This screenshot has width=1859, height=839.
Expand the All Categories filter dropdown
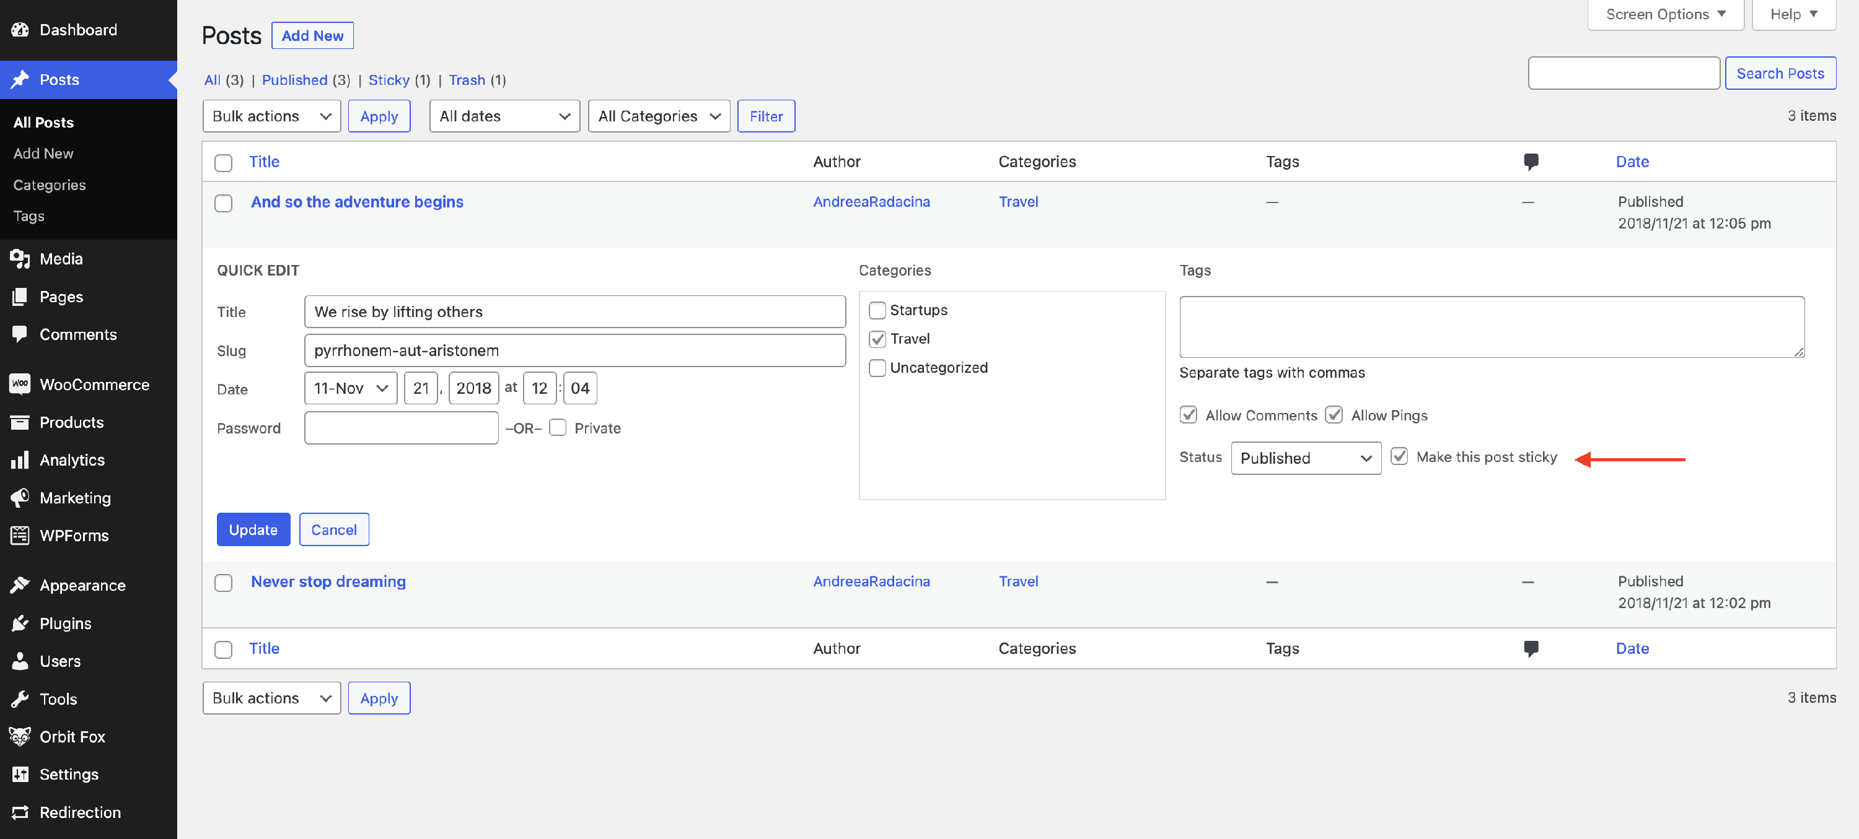click(x=659, y=116)
